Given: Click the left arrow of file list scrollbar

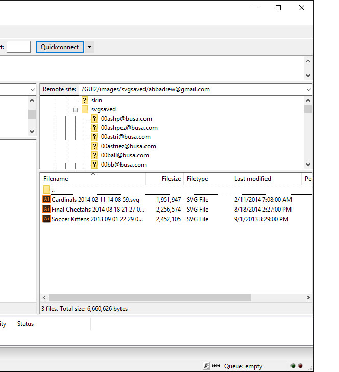Looking at the screenshot, I should pyautogui.click(x=44, y=297).
